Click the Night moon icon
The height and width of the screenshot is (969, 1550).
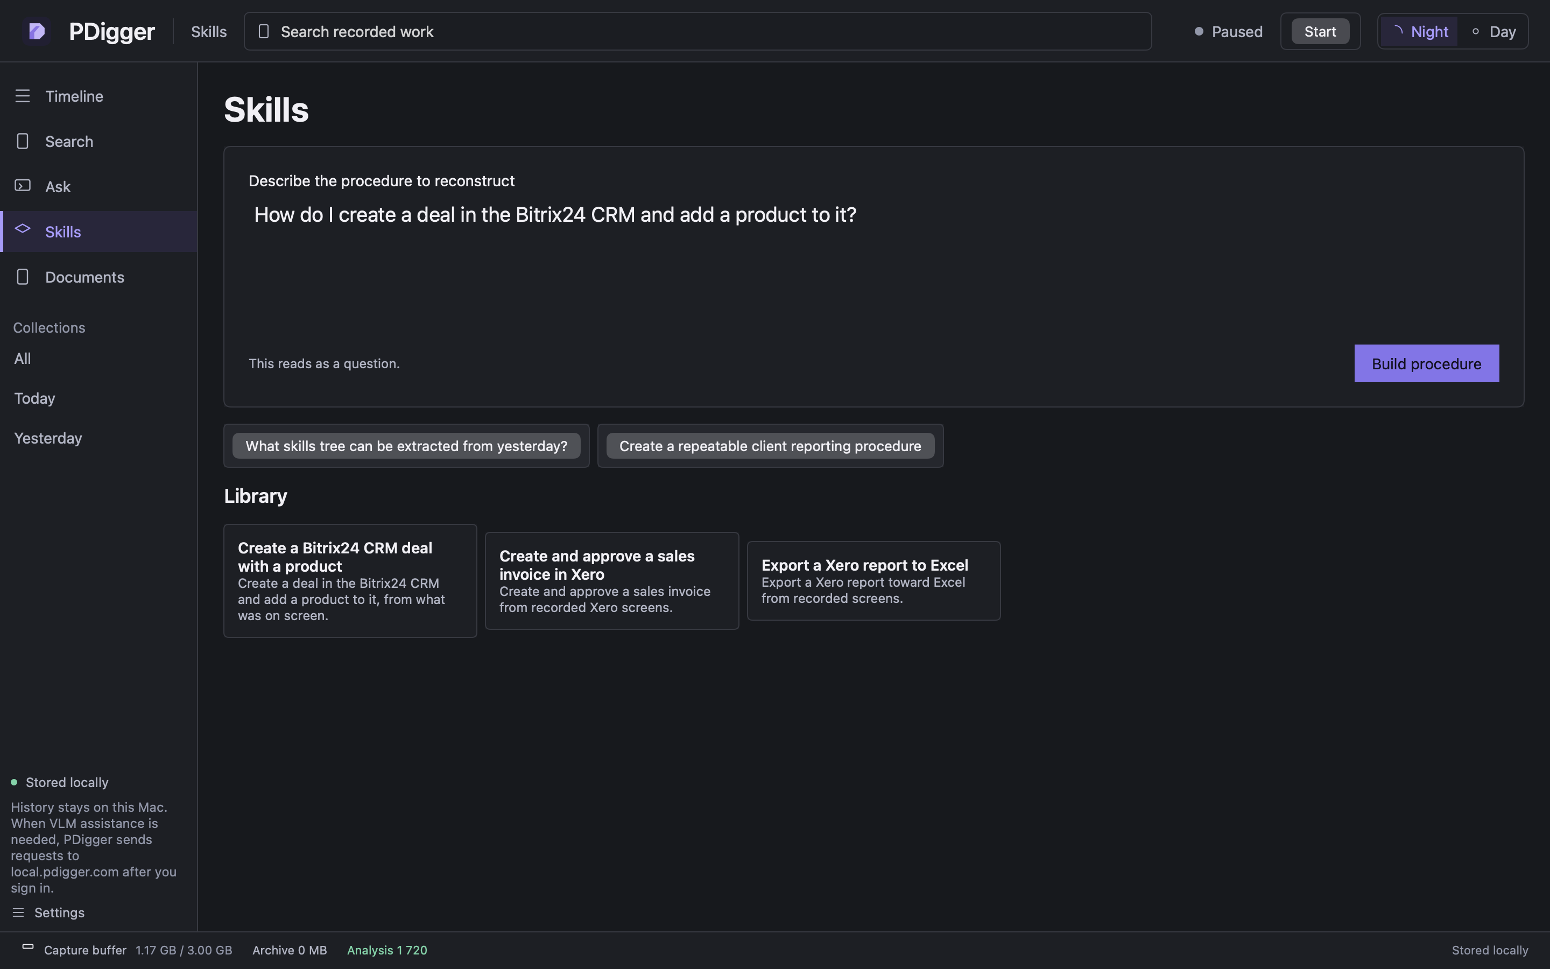pos(1398,30)
